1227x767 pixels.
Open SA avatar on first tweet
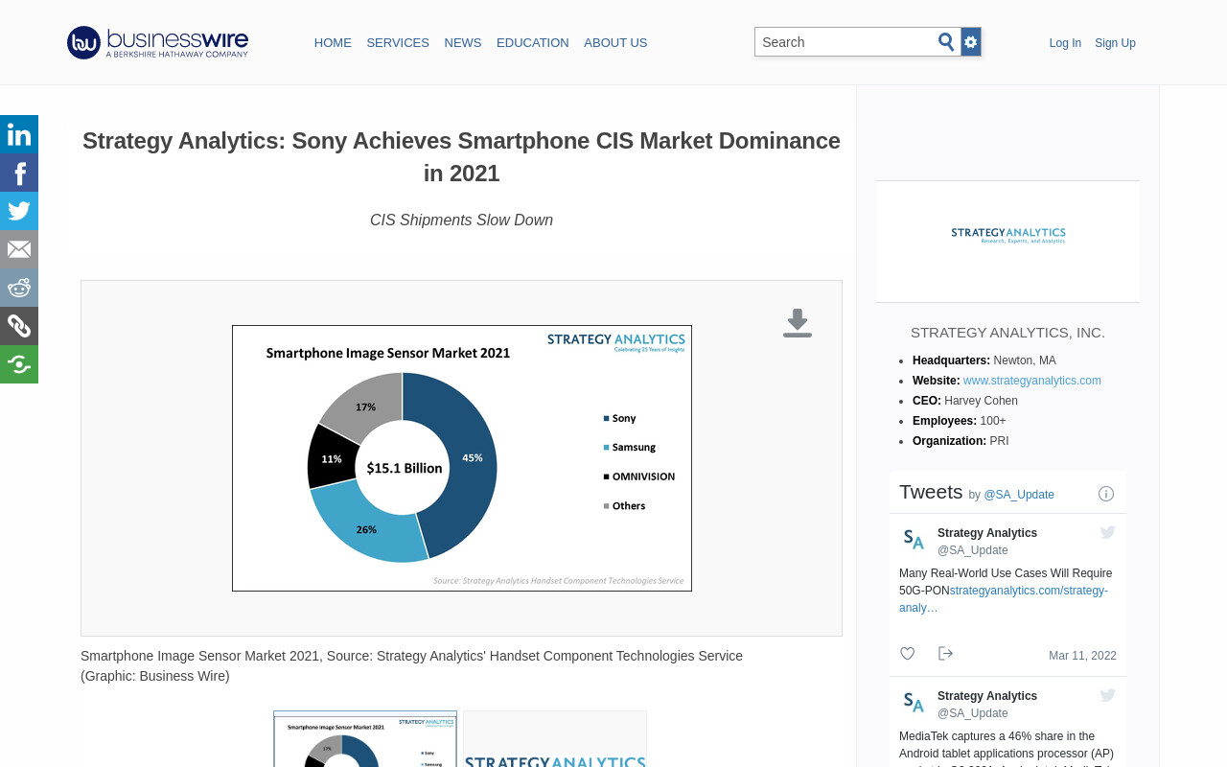click(x=914, y=540)
